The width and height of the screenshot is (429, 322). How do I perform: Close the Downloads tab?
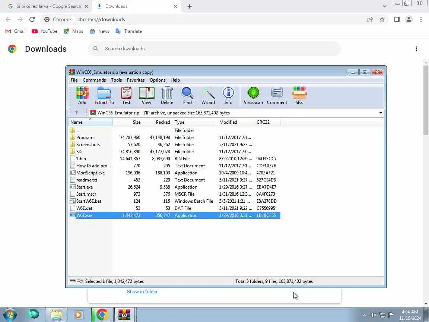pyautogui.click(x=175, y=6)
